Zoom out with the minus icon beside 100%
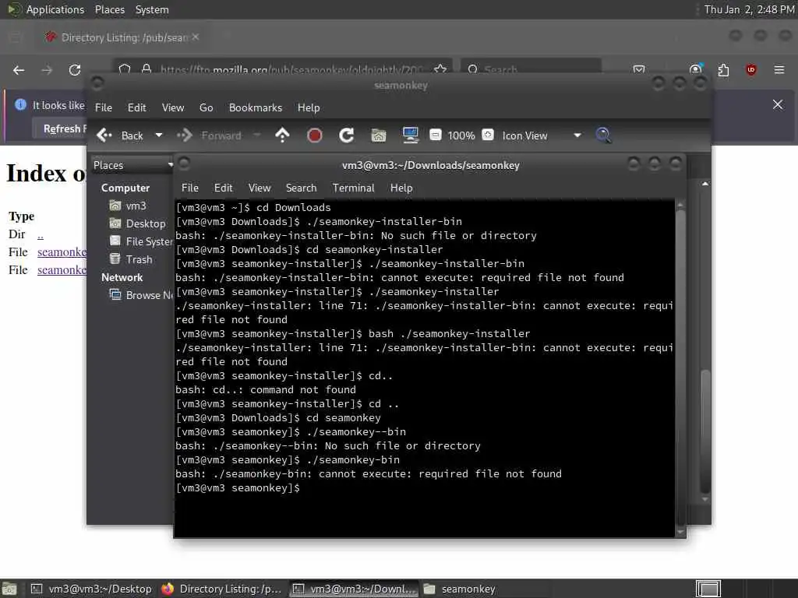Image resolution: width=798 pixels, height=598 pixels. point(435,135)
